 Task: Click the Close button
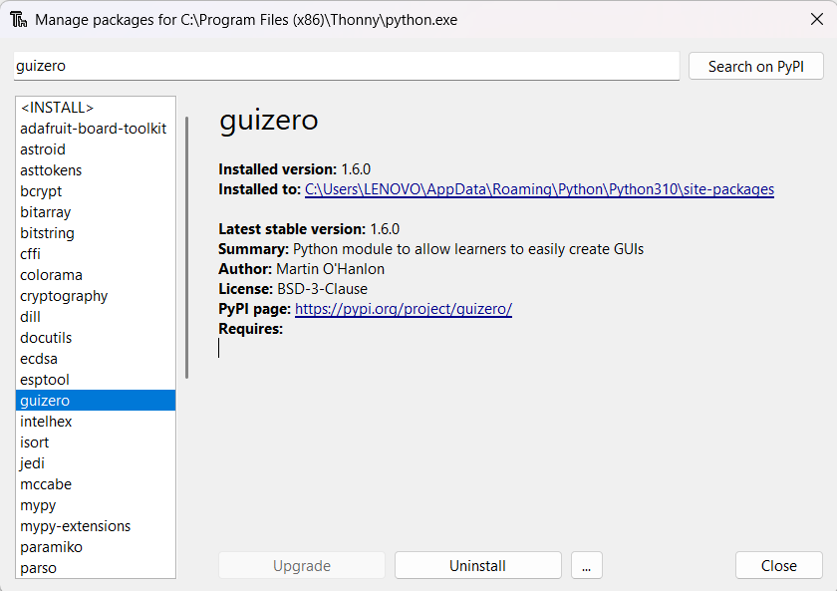click(779, 565)
